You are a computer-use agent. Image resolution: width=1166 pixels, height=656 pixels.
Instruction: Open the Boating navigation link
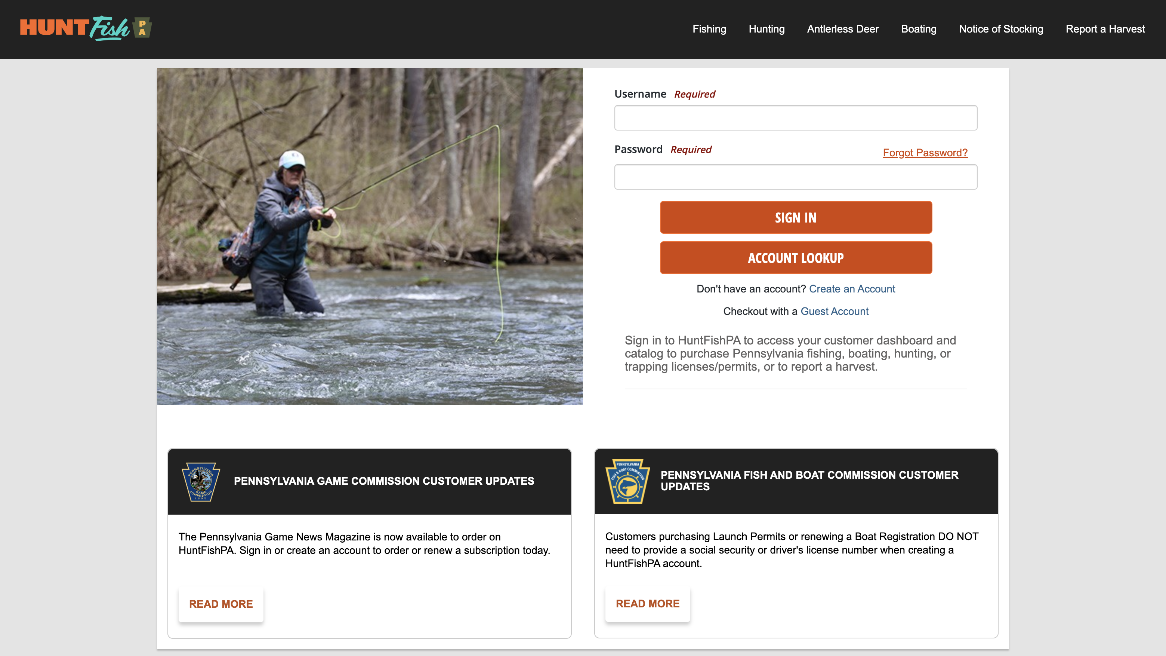click(918, 29)
